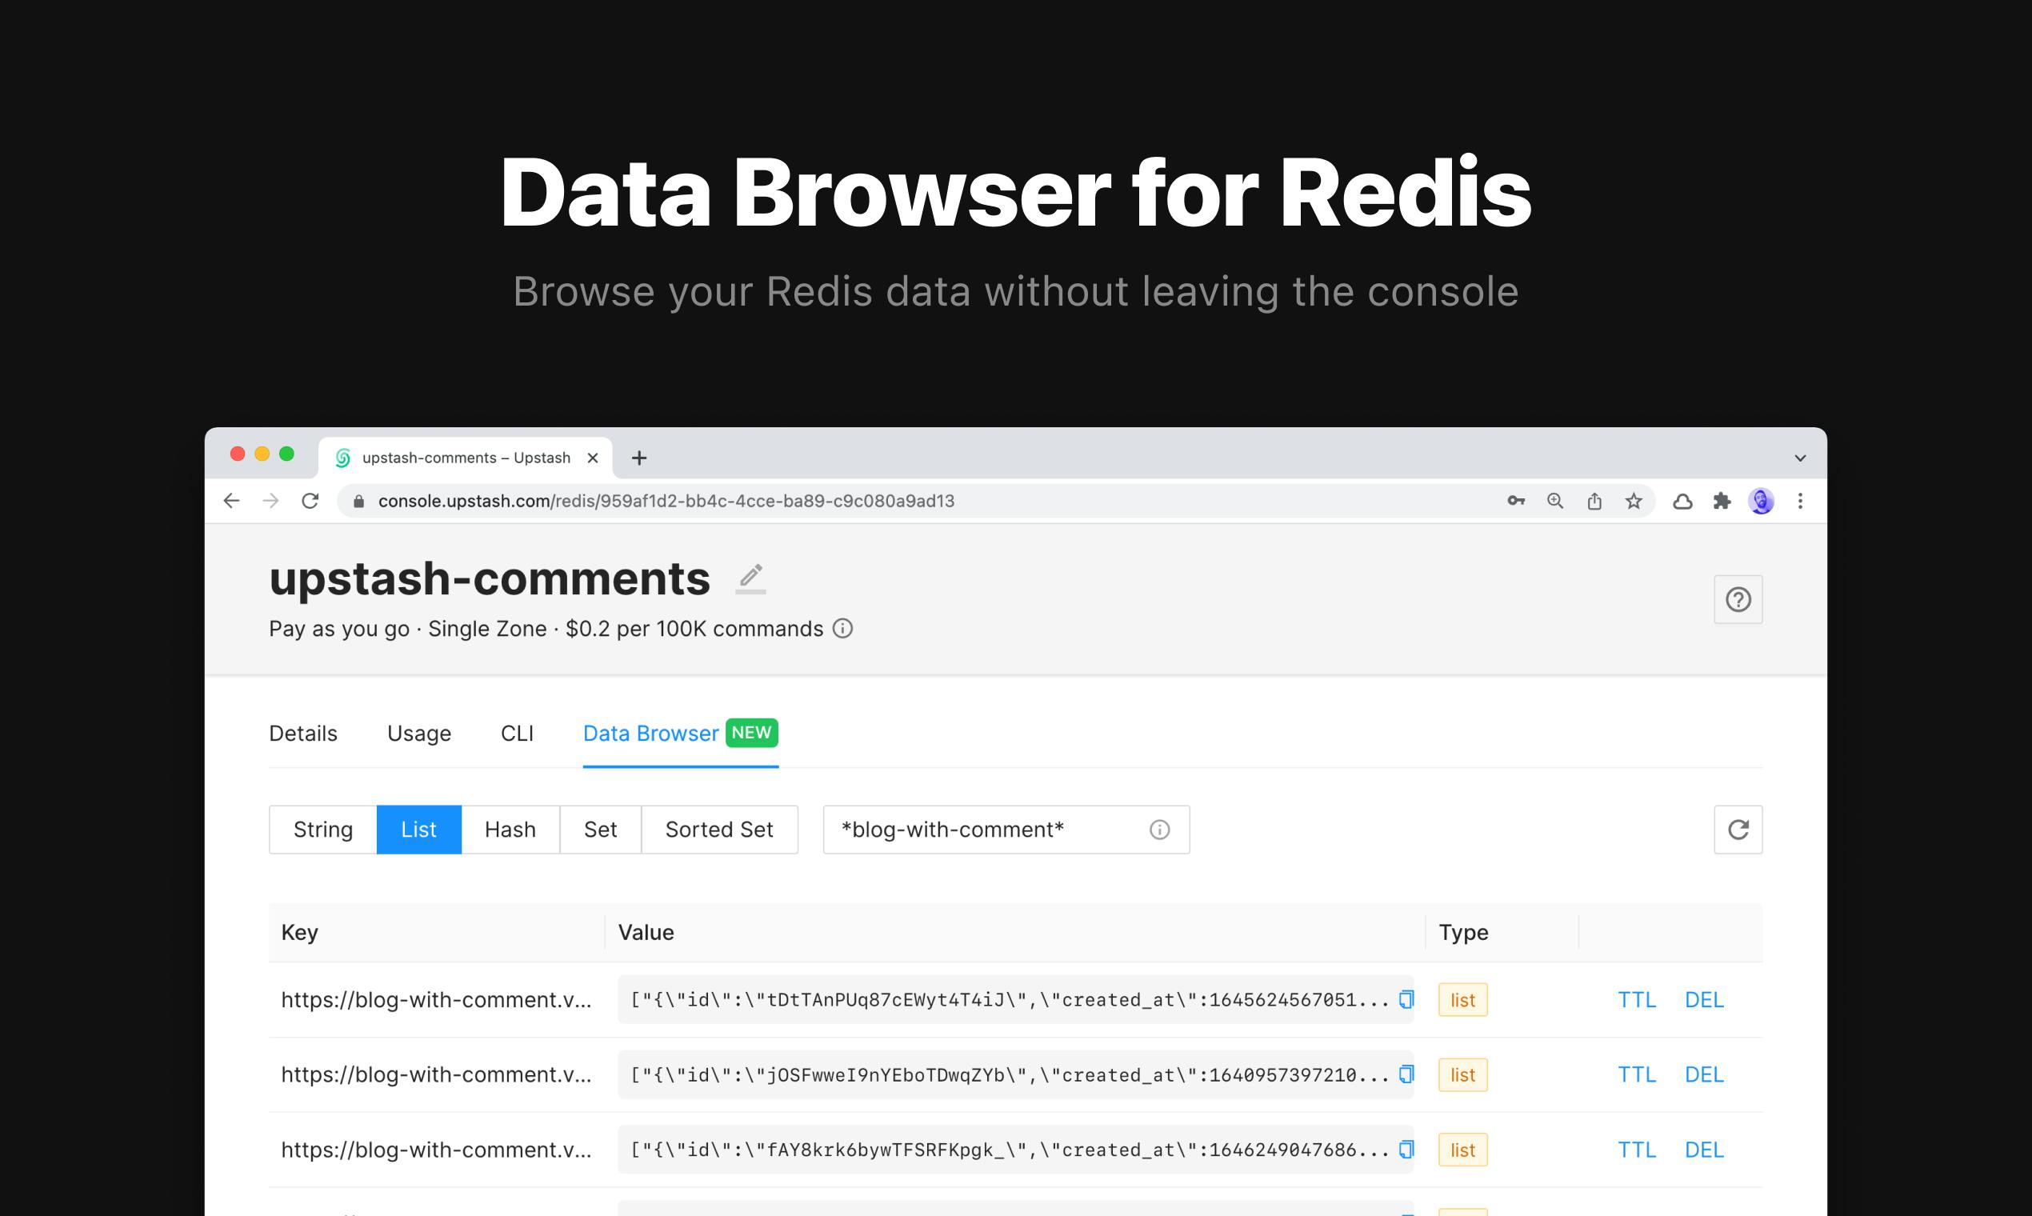The width and height of the screenshot is (2032, 1216).
Task: Click the upstash-comments page title
Action: (x=489, y=578)
